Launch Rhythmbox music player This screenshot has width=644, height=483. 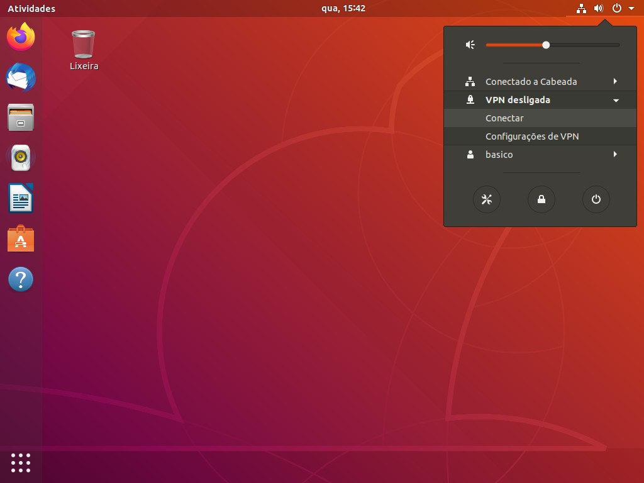click(21, 158)
